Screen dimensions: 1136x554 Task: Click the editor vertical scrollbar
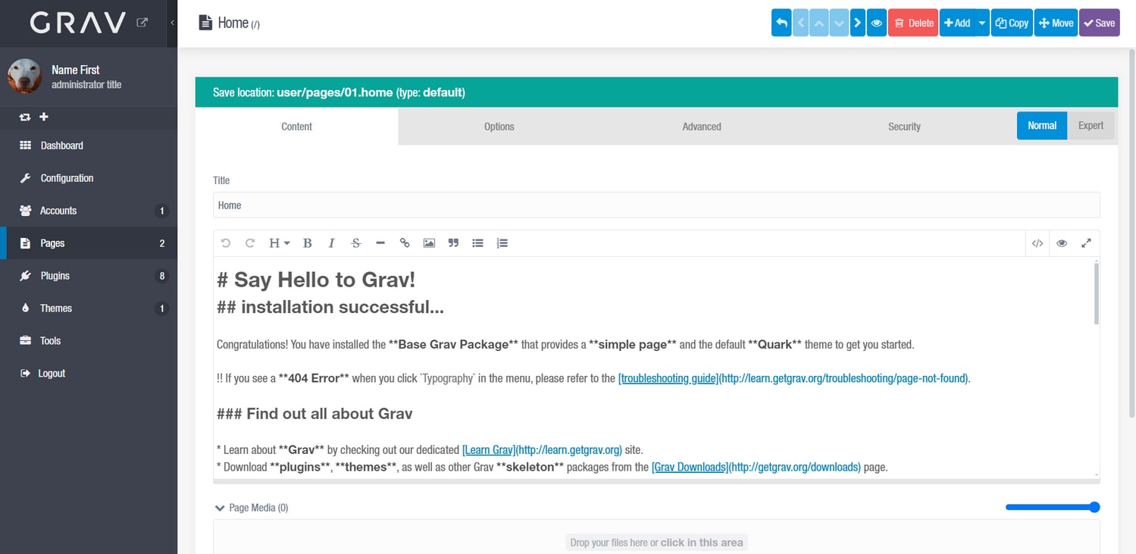click(1096, 293)
